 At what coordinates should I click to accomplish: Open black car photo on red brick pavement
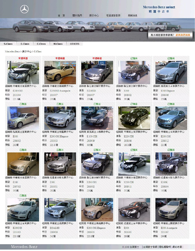coord(97,118)
